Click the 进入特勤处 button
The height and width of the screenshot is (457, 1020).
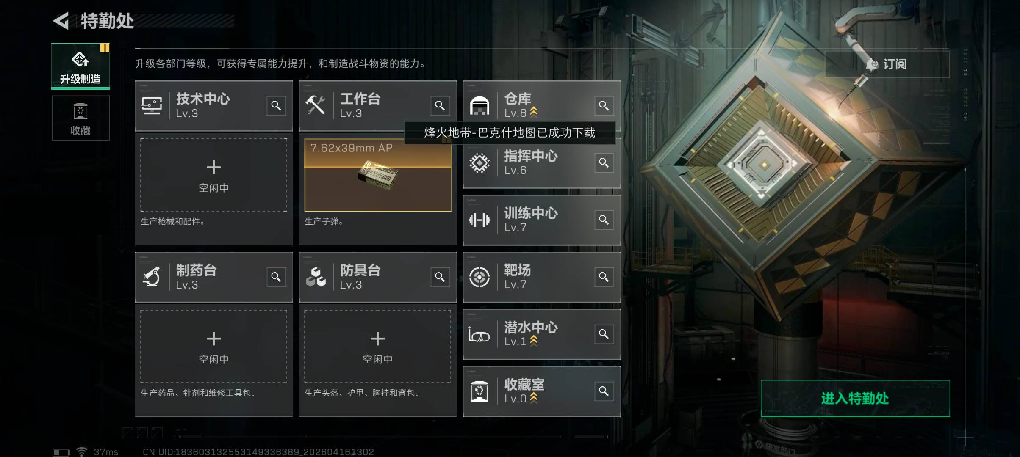click(x=855, y=398)
